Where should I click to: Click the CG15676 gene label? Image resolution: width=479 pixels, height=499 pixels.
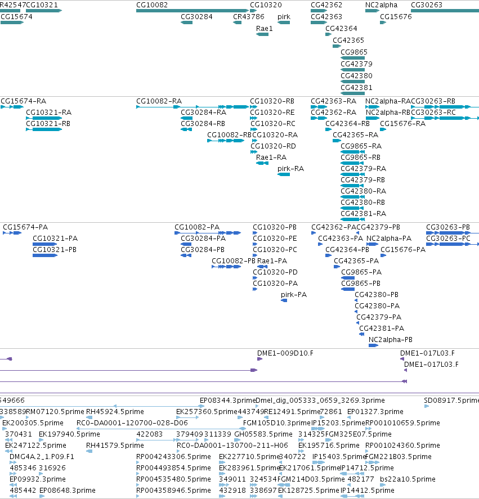pos(396,17)
